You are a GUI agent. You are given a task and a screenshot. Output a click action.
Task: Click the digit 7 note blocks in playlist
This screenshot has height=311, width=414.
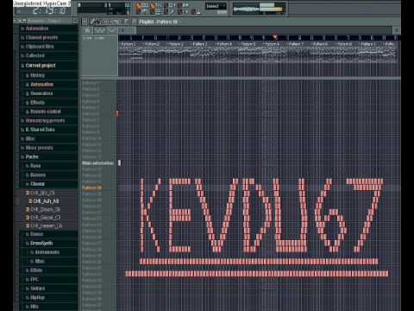(x=366, y=215)
